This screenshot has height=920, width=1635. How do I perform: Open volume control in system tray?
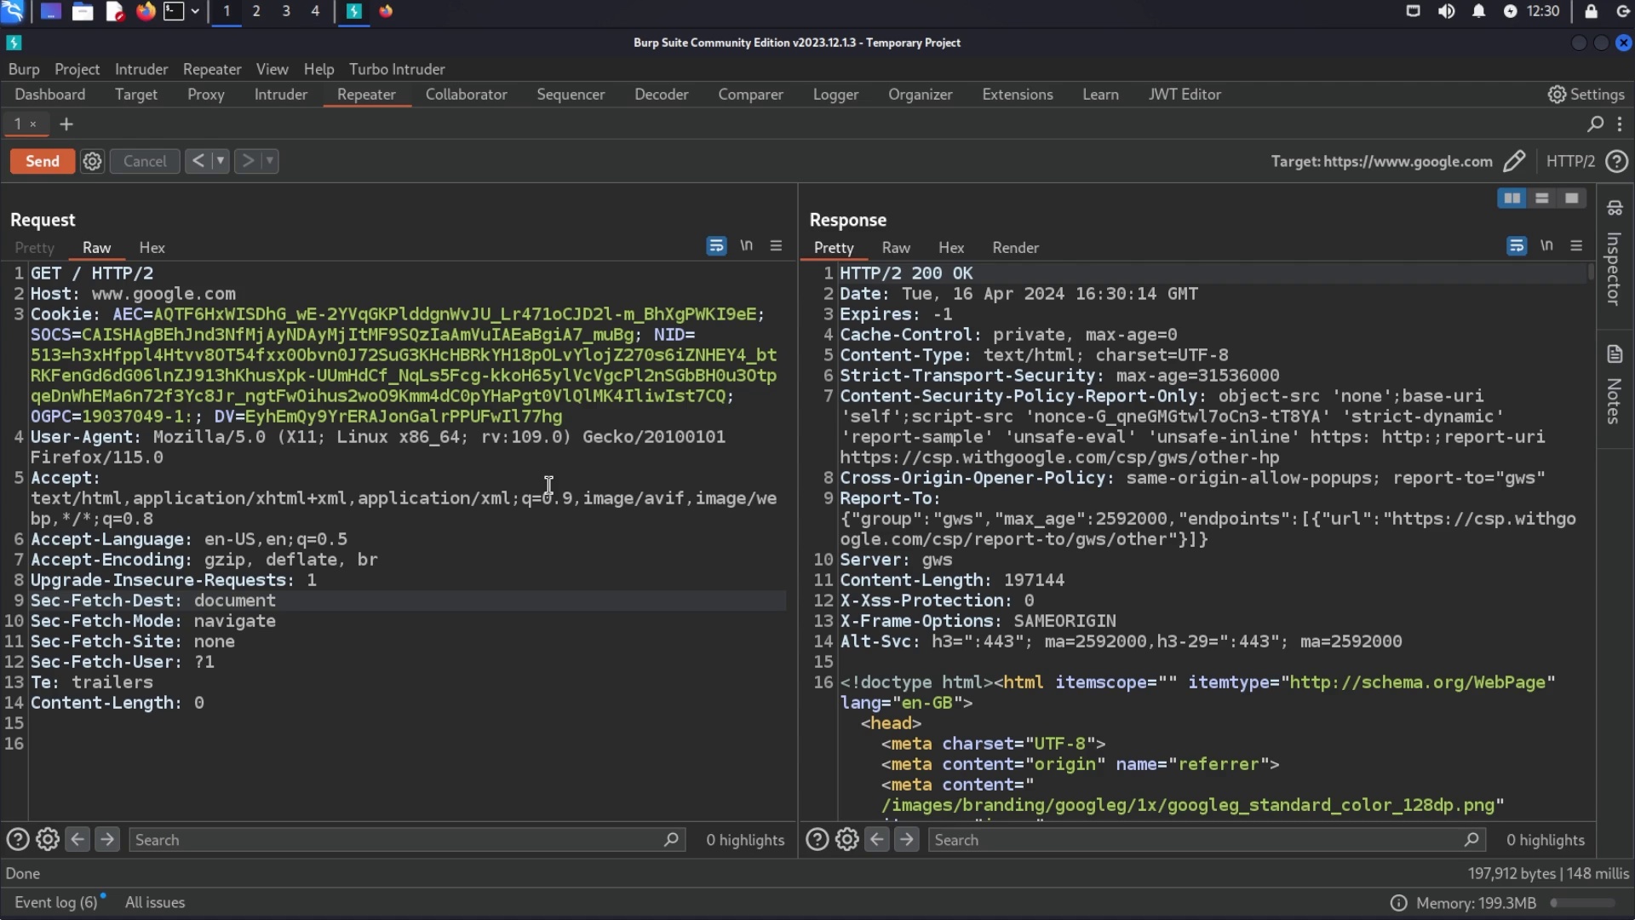tap(1446, 11)
